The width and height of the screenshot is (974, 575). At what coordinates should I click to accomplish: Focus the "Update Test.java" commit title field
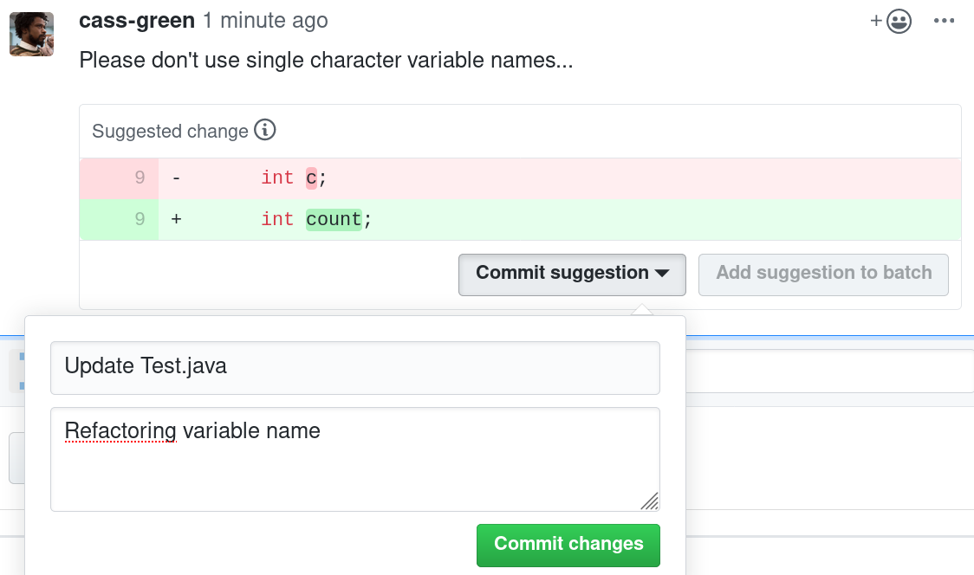[355, 367]
